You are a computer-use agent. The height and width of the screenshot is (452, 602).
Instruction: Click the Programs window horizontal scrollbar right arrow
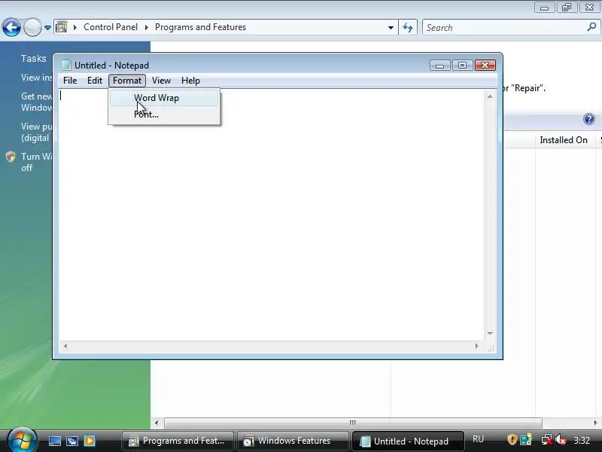(x=595, y=423)
